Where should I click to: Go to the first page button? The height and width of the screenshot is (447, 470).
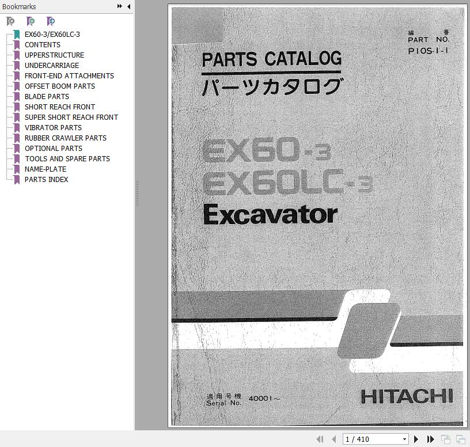tap(320, 440)
